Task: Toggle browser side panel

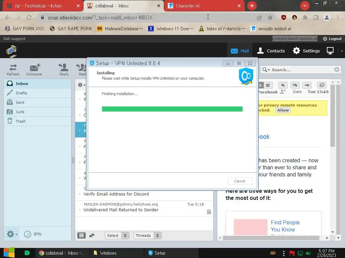Action: click(316, 17)
